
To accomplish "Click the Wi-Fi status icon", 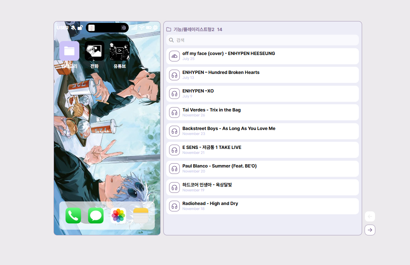I will pos(142,28).
